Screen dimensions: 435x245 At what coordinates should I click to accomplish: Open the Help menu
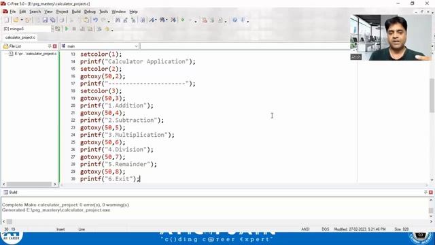point(133,12)
